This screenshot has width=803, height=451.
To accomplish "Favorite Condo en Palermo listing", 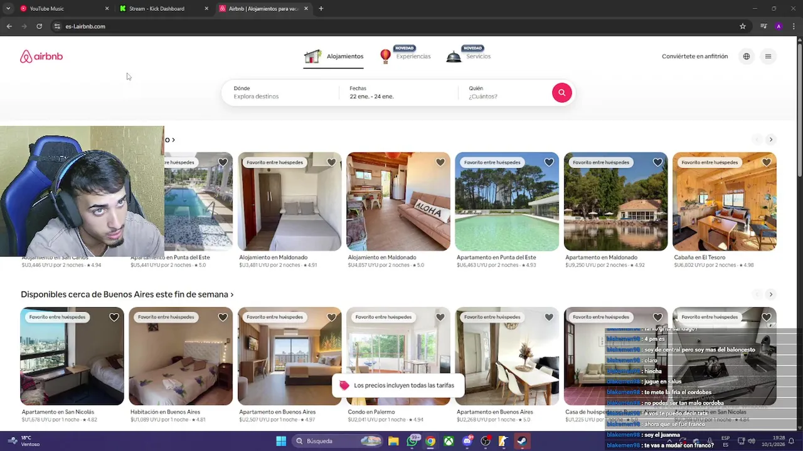I will [x=440, y=317].
